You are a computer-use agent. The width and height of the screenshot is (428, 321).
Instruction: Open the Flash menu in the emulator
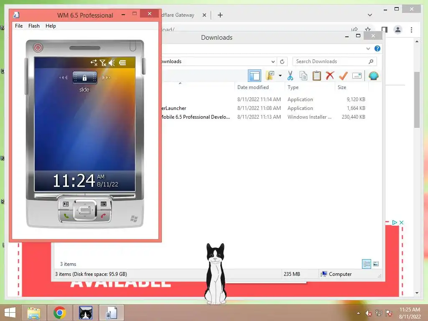[x=34, y=26]
